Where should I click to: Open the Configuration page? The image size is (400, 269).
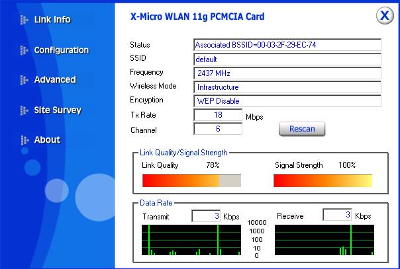coord(62,50)
